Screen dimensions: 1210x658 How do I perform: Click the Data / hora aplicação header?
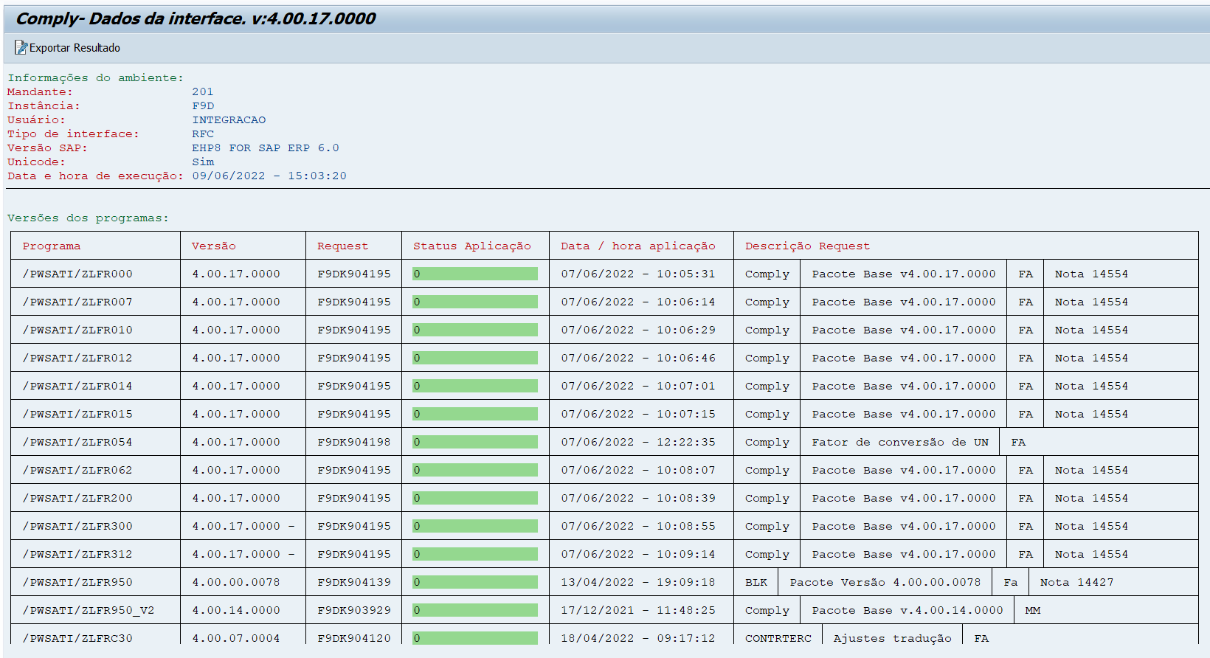(x=637, y=246)
